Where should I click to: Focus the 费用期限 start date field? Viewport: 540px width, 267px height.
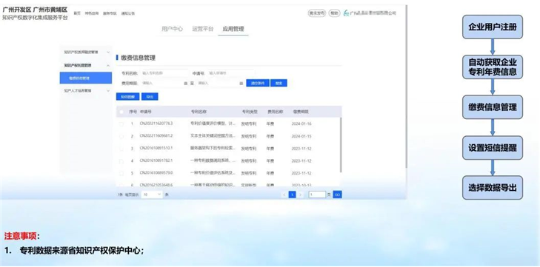coord(164,84)
